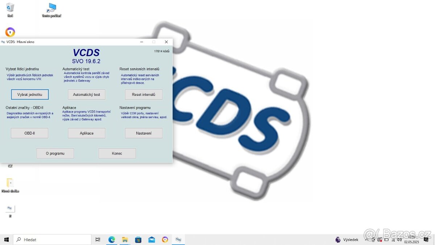Screen dimensions: 435x245
Task: Open the Windows Start menu
Action: coord(6,240)
